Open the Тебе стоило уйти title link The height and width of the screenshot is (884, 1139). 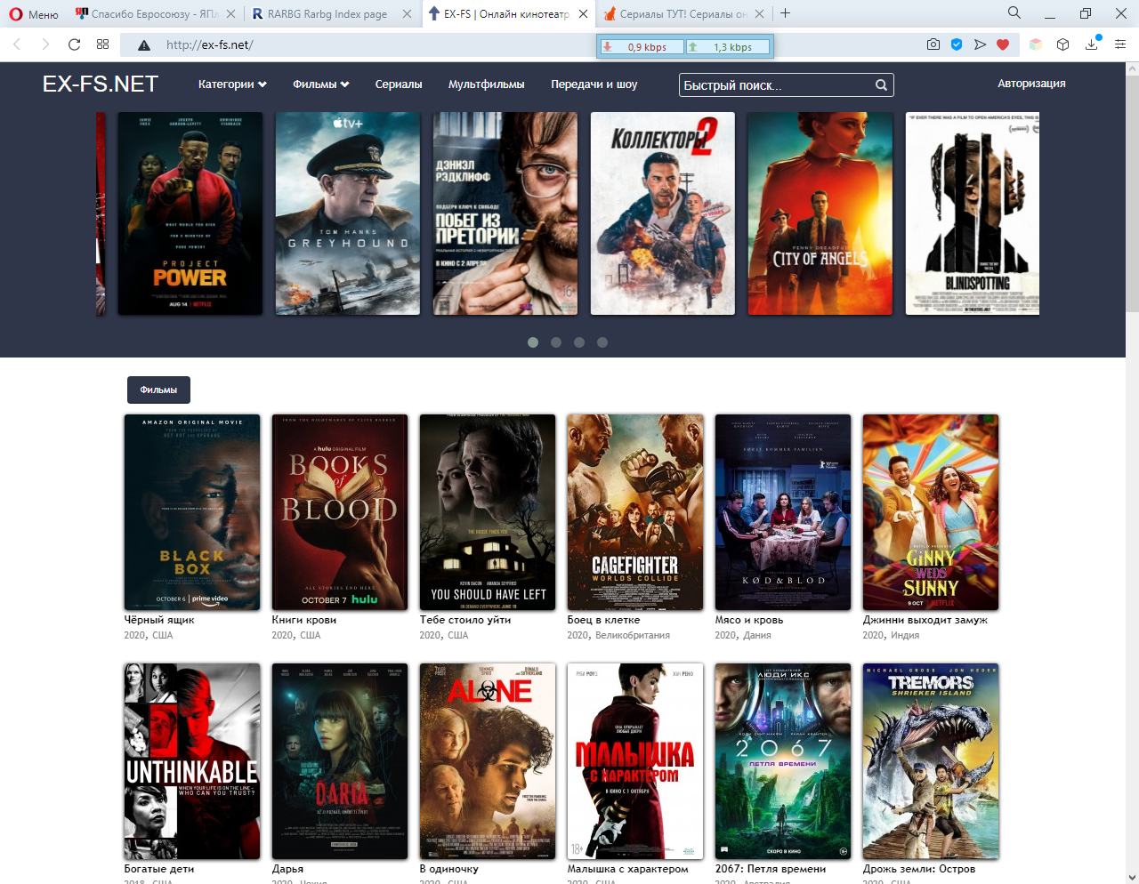pos(465,620)
